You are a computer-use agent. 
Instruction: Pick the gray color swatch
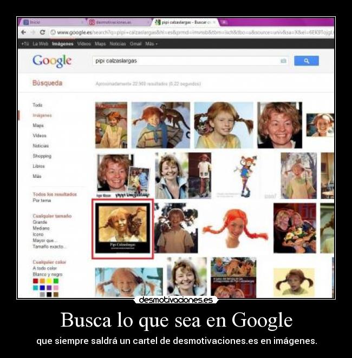point(42,294)
